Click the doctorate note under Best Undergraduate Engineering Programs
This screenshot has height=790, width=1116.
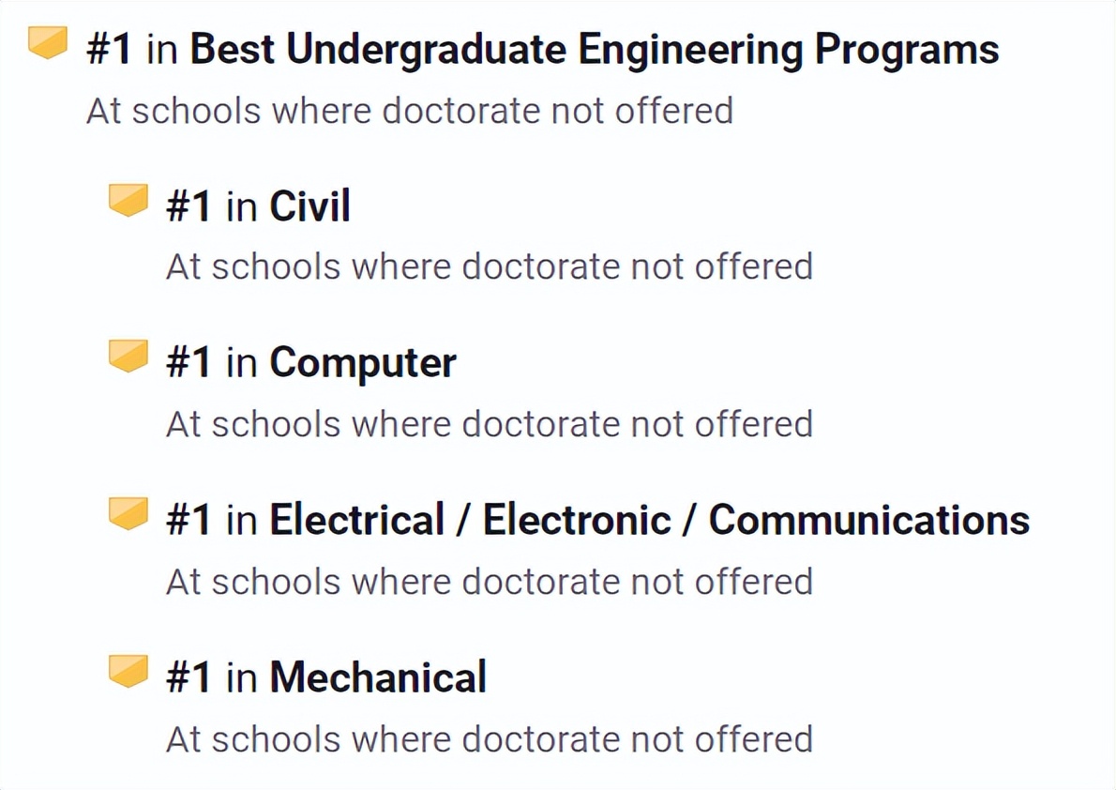[410, 111]
